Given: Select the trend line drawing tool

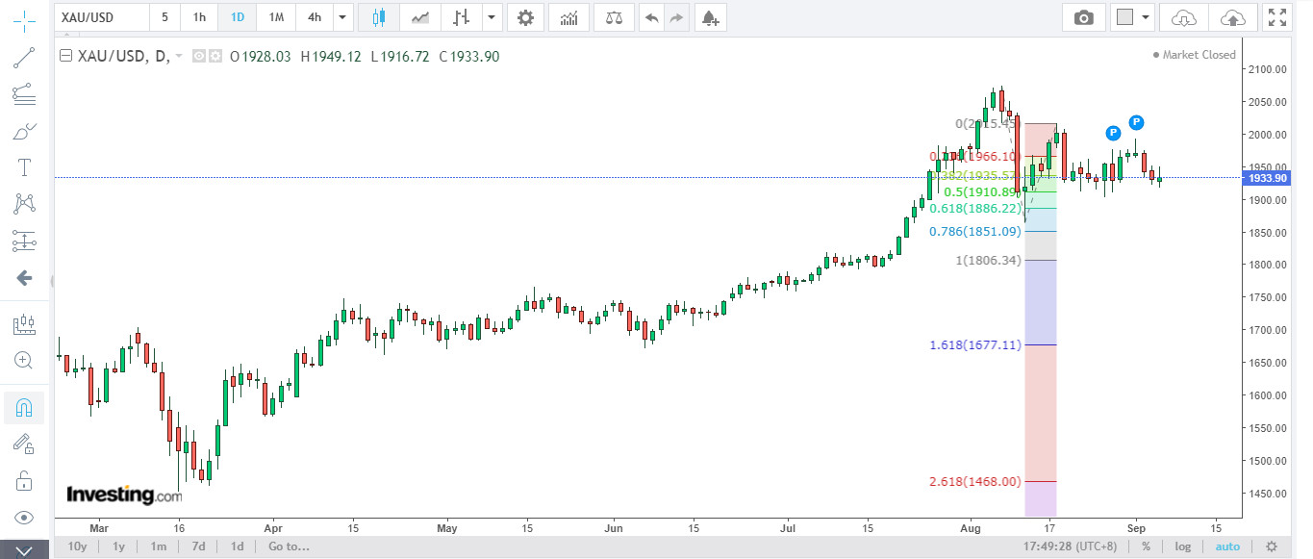Looking at the screenshot, I should [25, 58].
